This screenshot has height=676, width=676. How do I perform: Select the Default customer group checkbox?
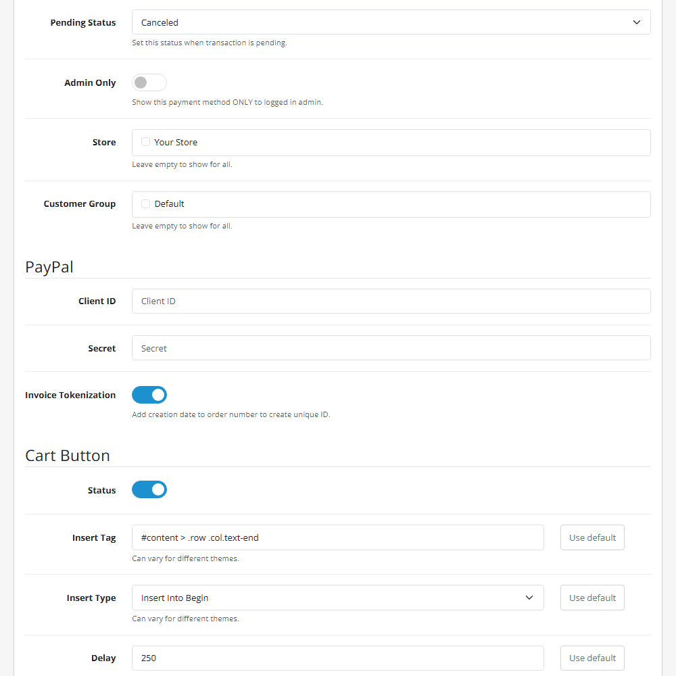point(145,204)
